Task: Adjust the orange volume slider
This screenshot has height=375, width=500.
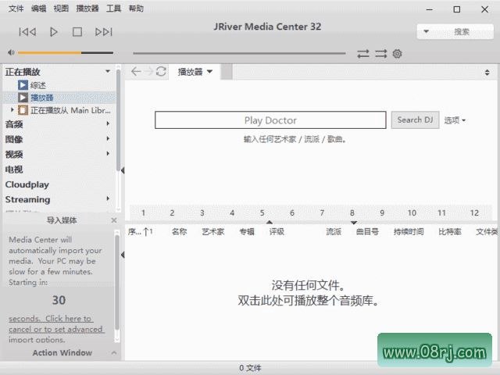Action: tap(66, 52)
